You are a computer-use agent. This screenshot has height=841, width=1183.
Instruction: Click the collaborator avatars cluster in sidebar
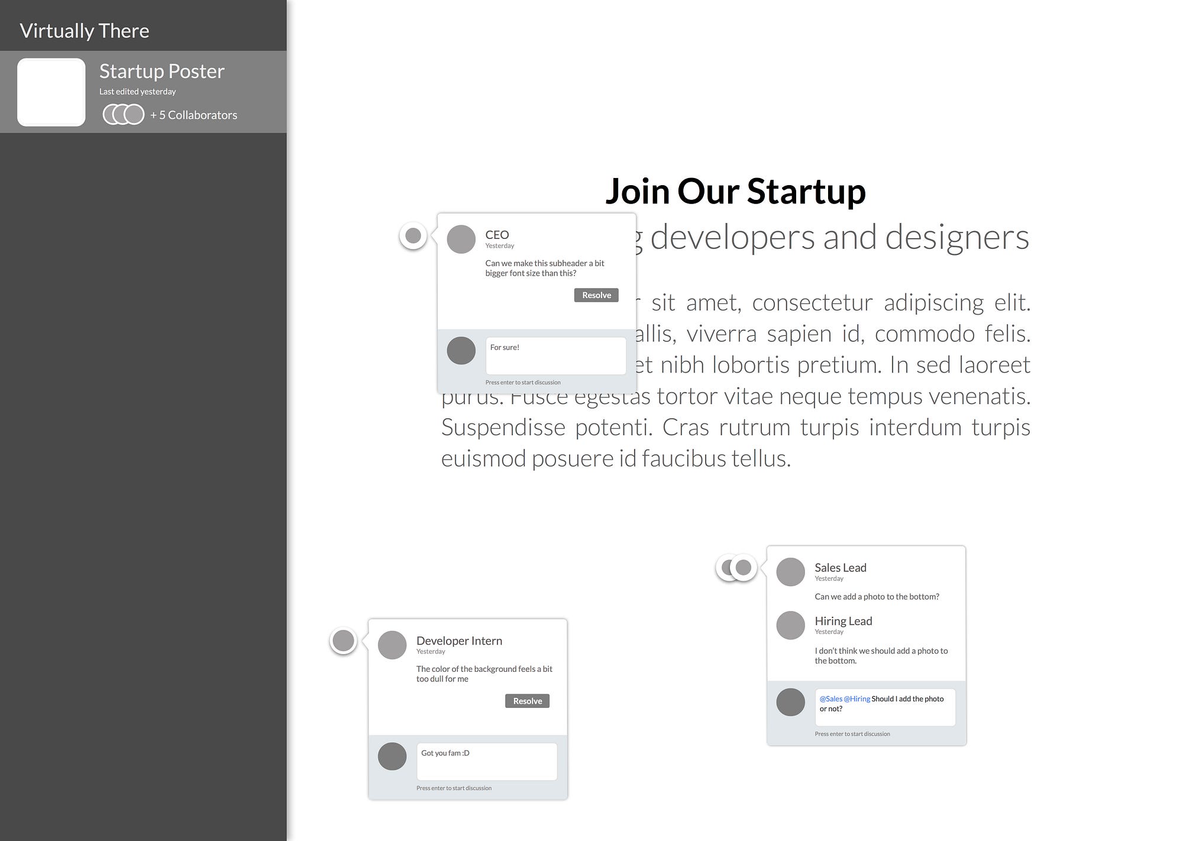point(124,115)
